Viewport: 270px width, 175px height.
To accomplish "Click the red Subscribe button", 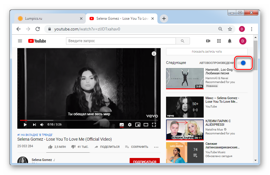I will coord(145,162).
